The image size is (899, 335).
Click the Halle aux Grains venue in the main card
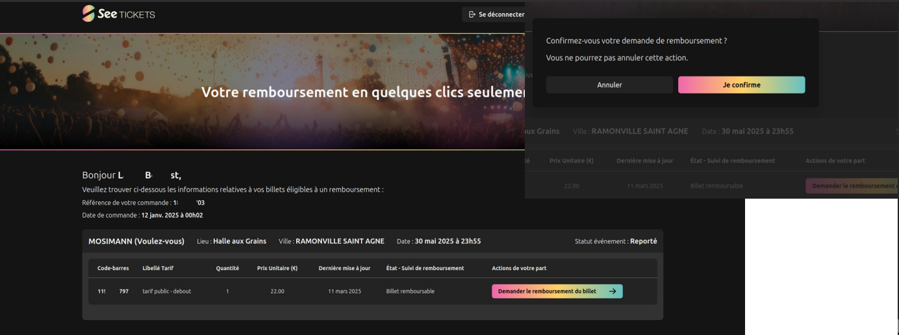coord(239,241)
